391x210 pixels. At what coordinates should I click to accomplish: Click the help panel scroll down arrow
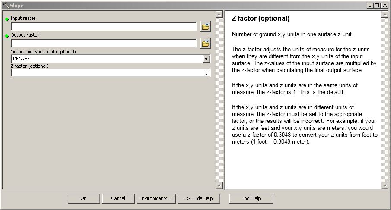pyautogui.click(x=385, y=185)
